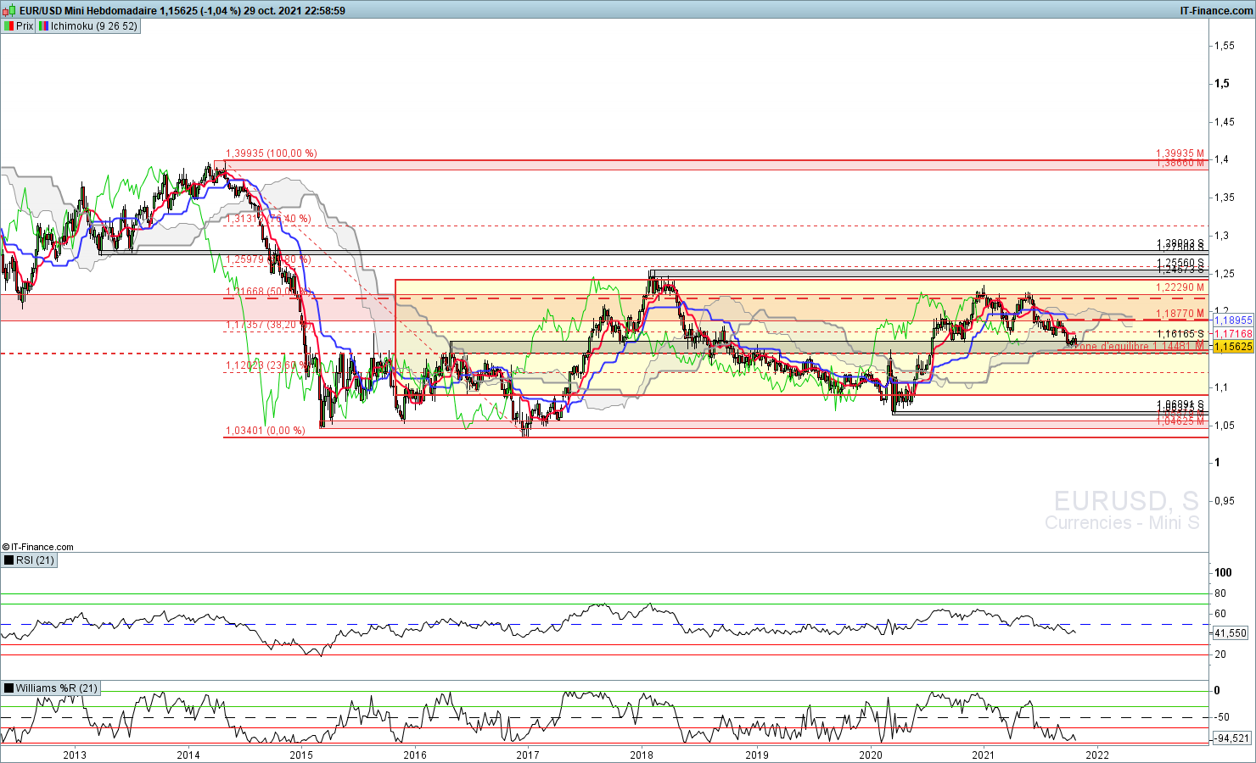Screen dimensions: 1256x763
Task: Select the RSI (21) indicator label
Action: coord(35,560)
